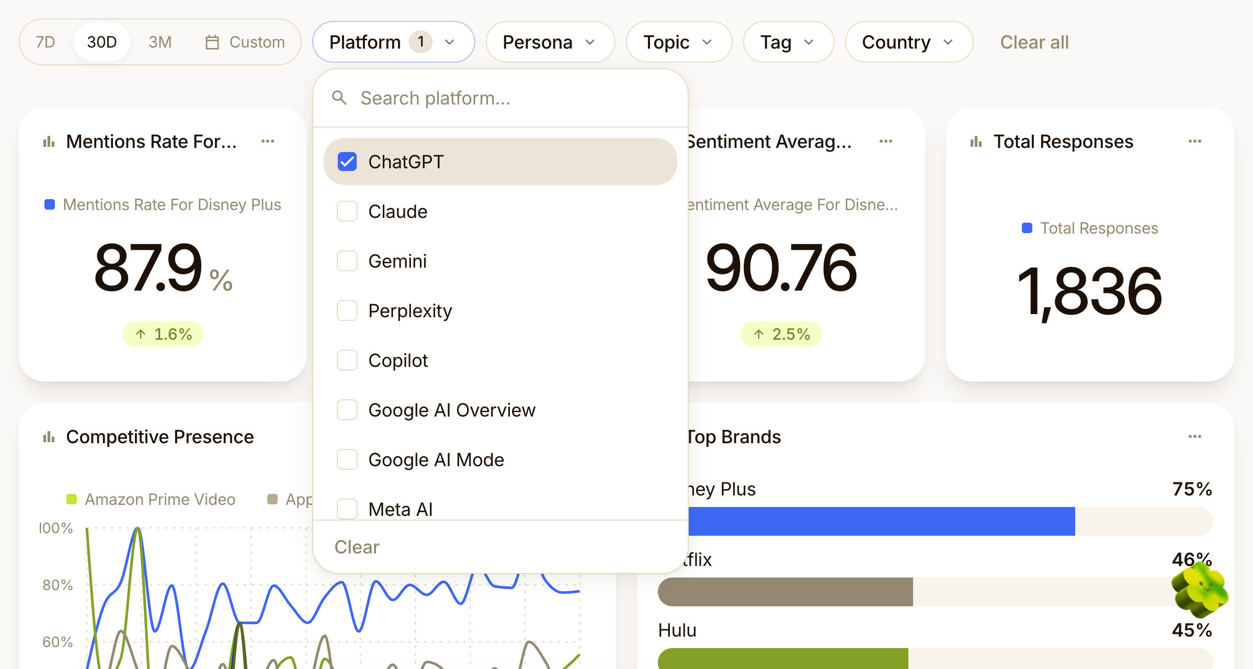Screen dimensions: 1253x669
Task: Open the Sentiment Average card options menu
Action: (x=886, y=141)
